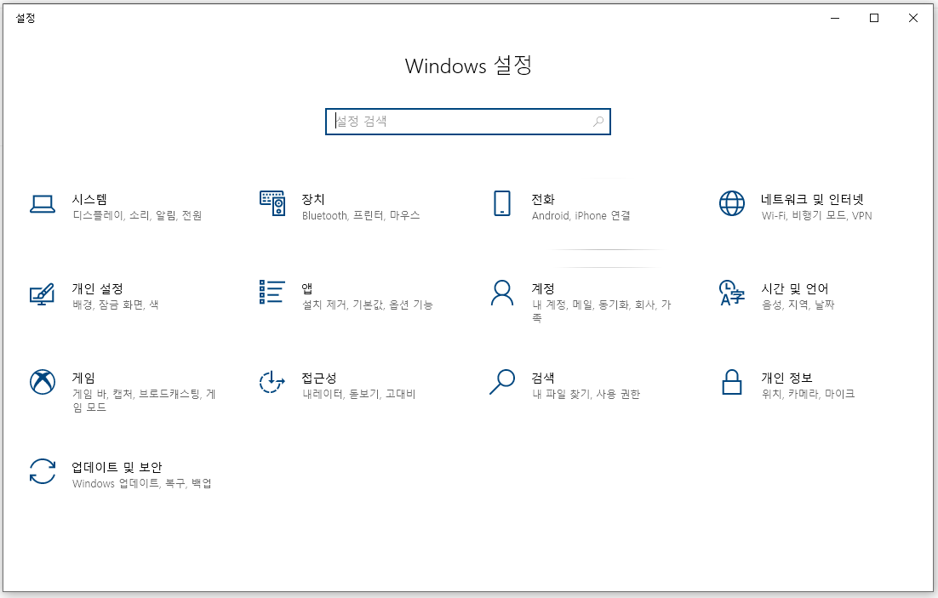Image resolution: width=938 pixels, height=598 pixels.
Task: Open the 시스템 laptop icon
Action: coord(43,204)
